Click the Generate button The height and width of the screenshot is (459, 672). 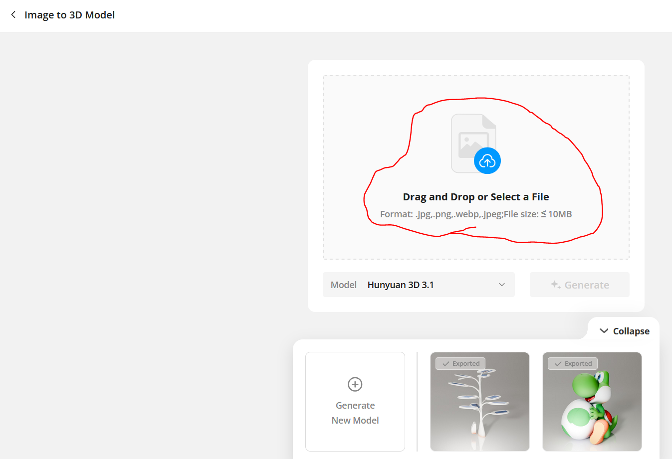(x=580, y=285)
